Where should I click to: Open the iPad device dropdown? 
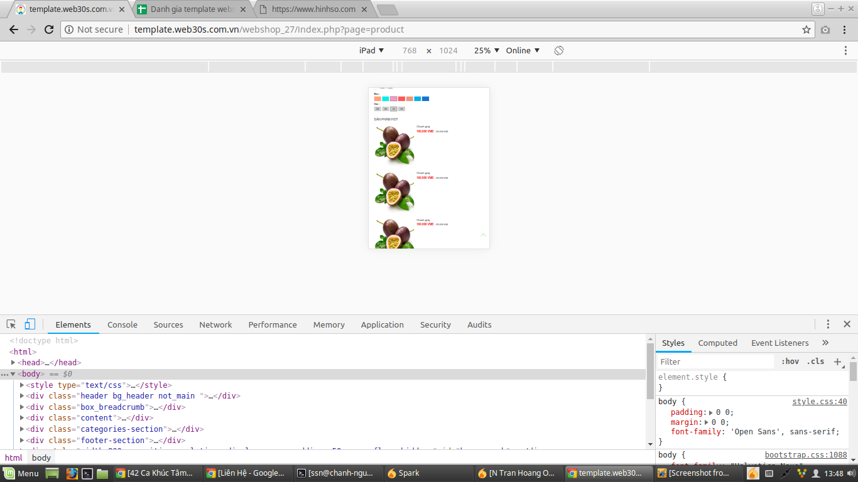(x=371, y=50)
